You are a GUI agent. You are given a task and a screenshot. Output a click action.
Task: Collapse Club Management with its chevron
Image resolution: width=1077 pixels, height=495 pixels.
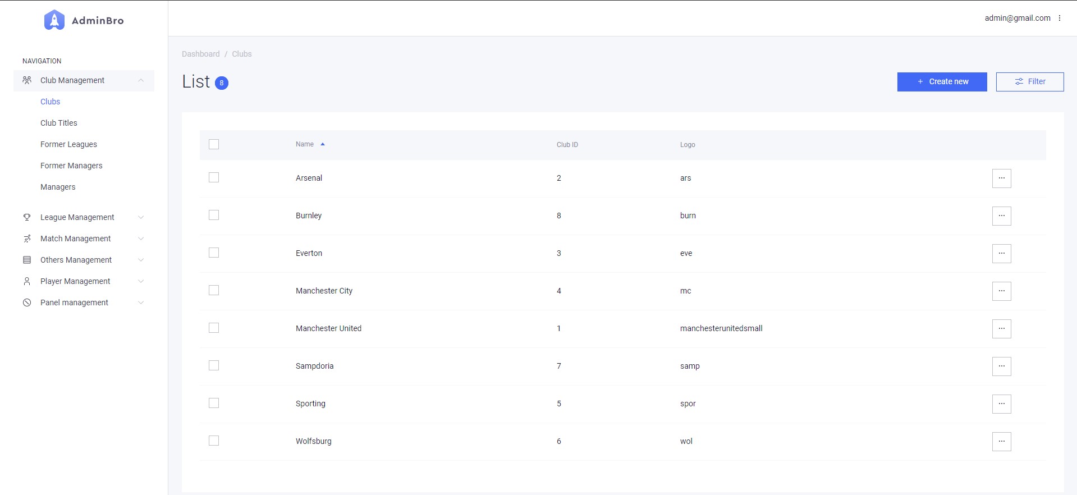(141, 80)
